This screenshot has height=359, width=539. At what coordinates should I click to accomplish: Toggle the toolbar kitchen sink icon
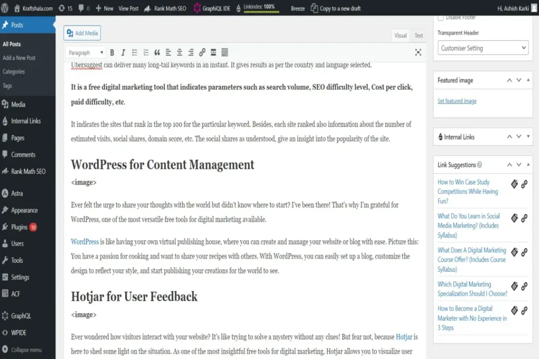tap(224, 53)
